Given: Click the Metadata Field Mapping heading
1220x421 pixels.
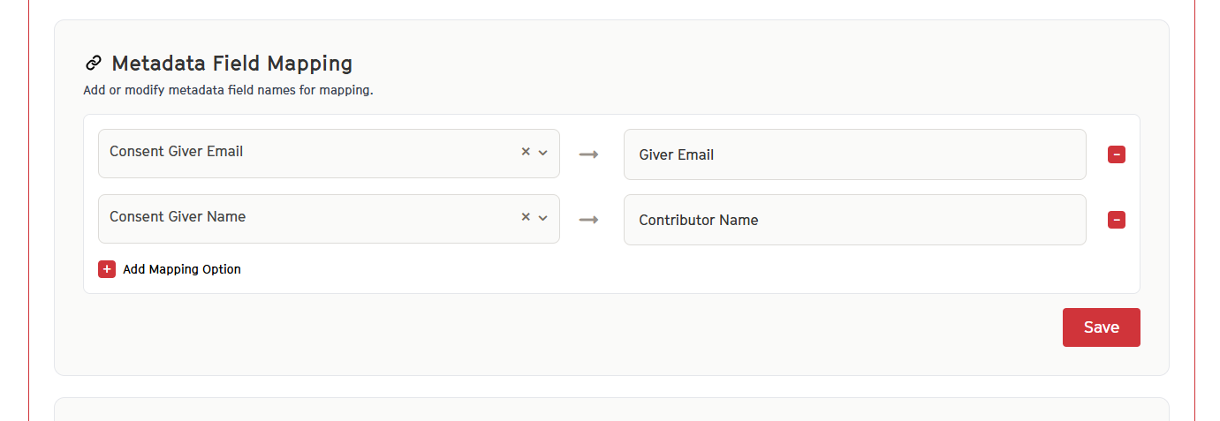Looking at the screenshot, I should point(232,64).
